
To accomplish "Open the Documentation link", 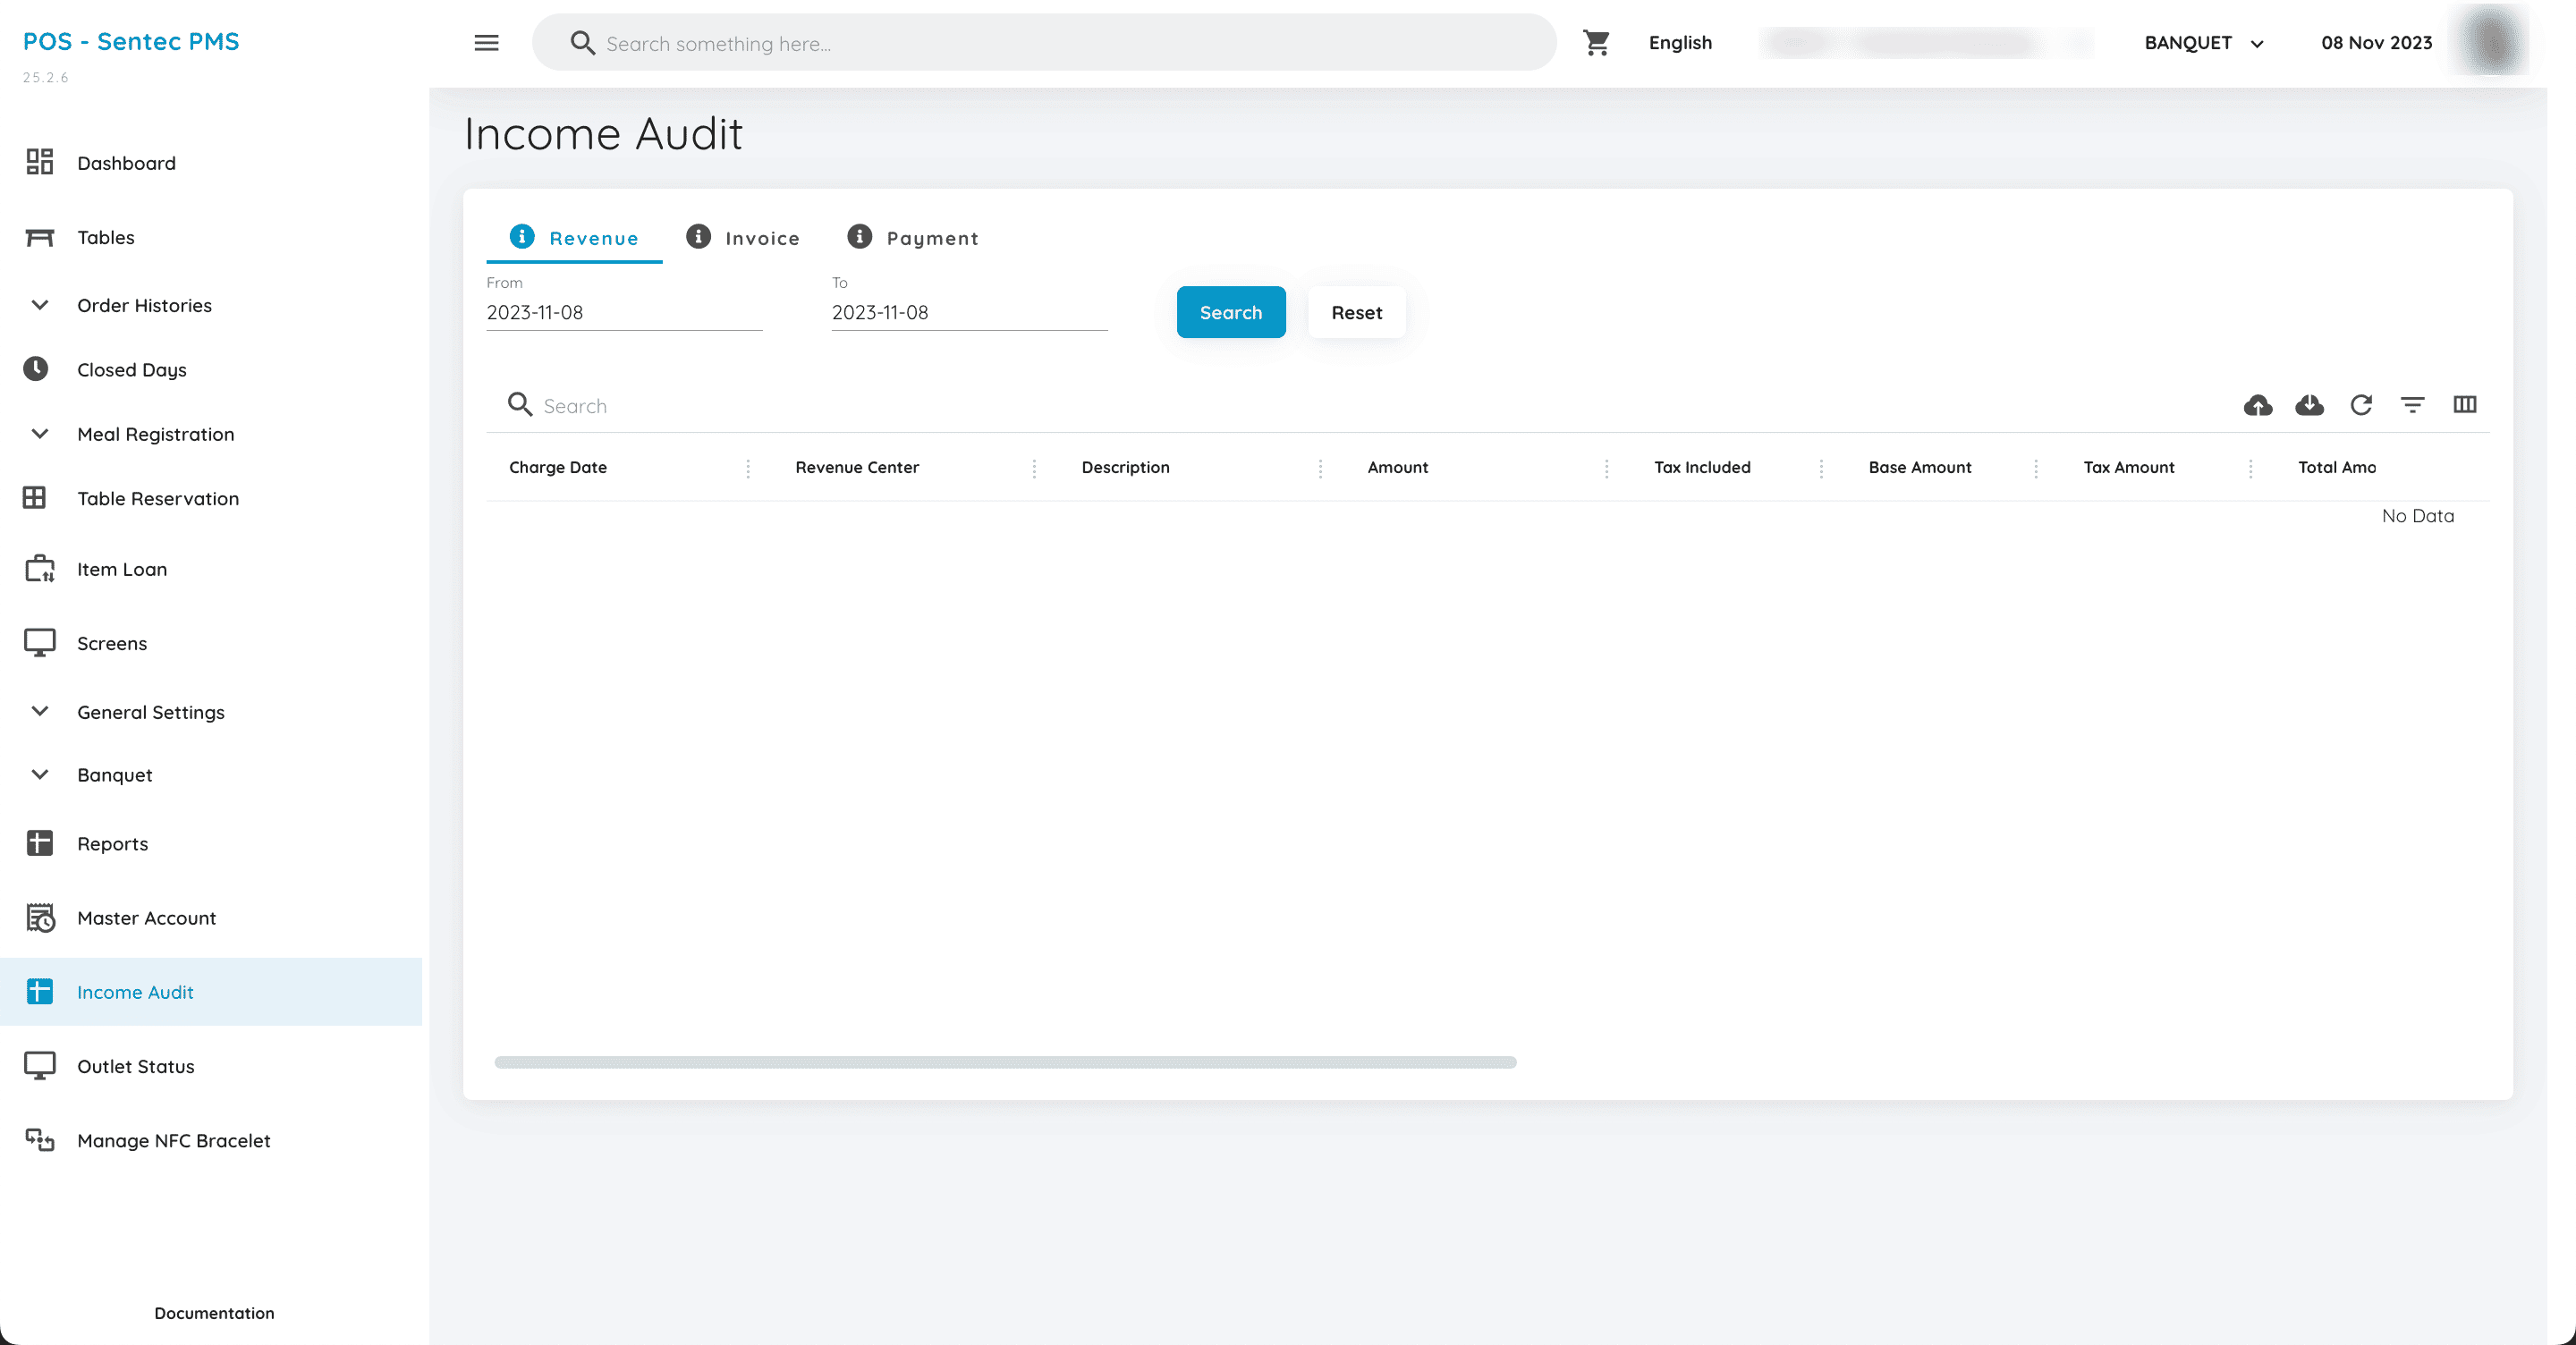I will [x=214, y=1313].
